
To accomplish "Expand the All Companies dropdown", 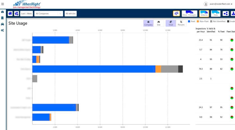I will click(x=49, y=13).
